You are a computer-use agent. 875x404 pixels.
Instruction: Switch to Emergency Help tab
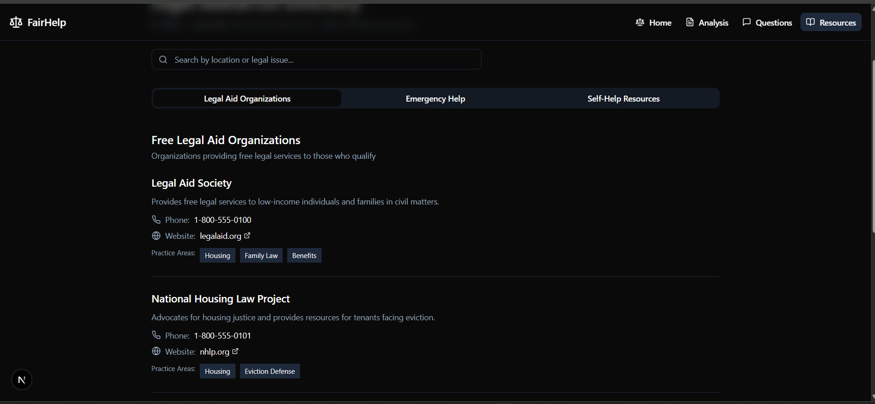[435, 98]
